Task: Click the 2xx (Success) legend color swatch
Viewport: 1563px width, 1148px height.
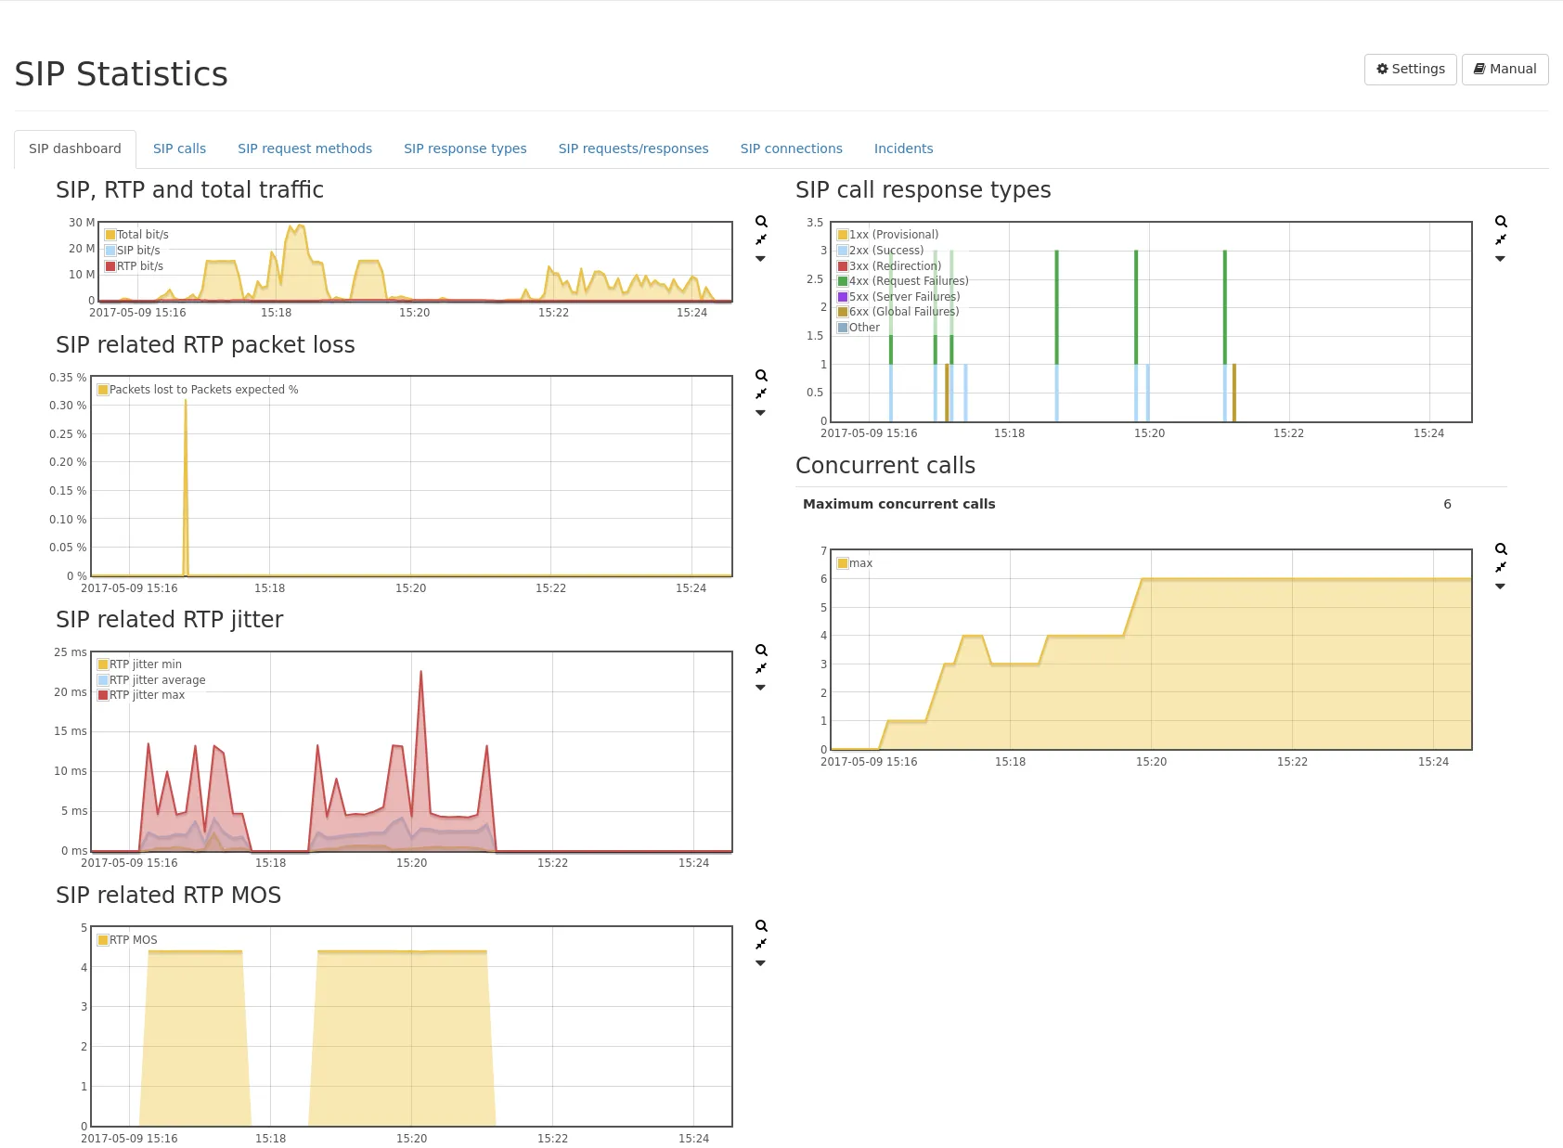Action: pyautogui.click(x=843, y=251)
